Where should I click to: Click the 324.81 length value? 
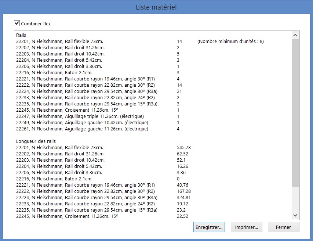click(x=183, y=197)
